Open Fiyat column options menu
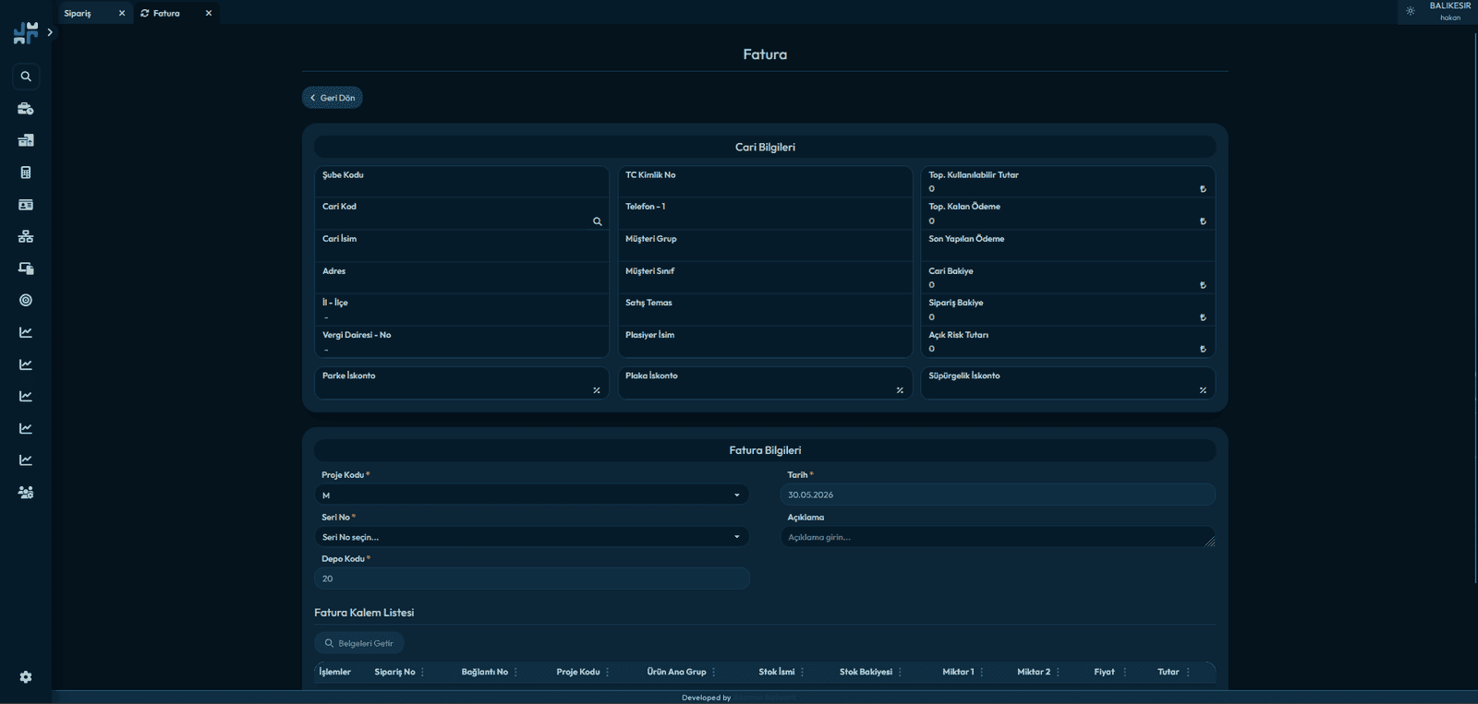1478x704 pixels. [1124, 672]
